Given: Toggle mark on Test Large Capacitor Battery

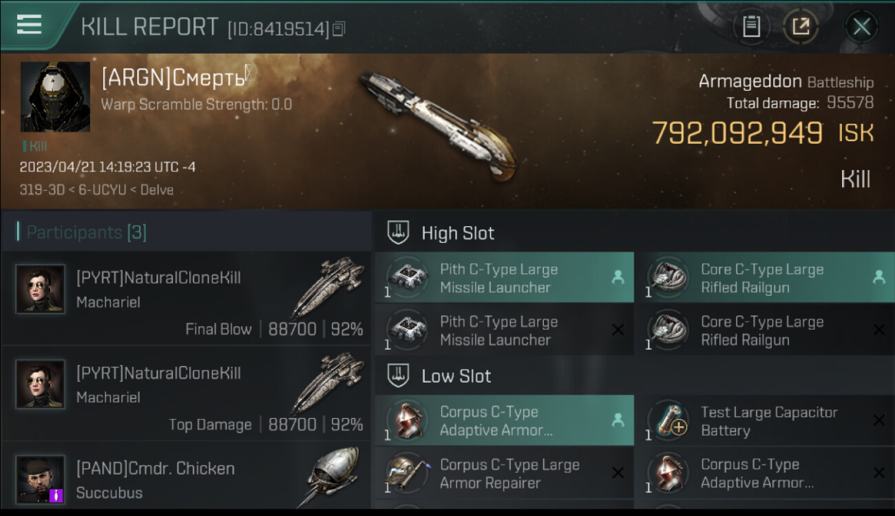Looking at the screenshot, I should pyautogui.click(x=878, y=420).
